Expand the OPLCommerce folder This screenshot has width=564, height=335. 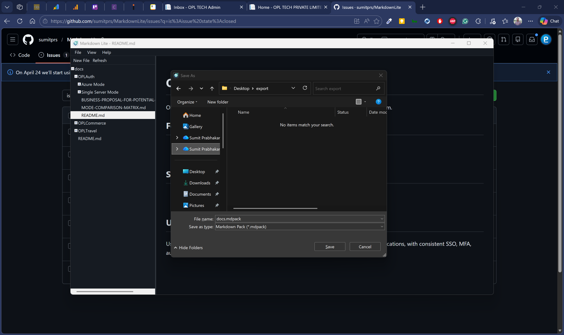[76, 123]
